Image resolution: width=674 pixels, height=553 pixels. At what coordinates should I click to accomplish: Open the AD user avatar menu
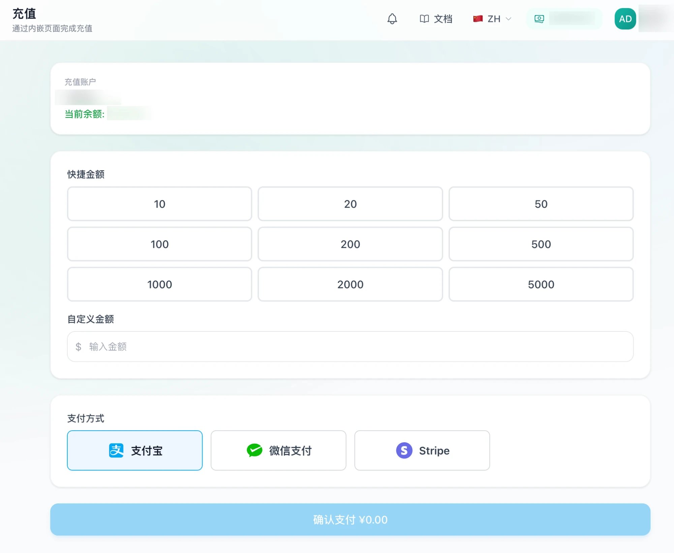(x=625, y=19)
